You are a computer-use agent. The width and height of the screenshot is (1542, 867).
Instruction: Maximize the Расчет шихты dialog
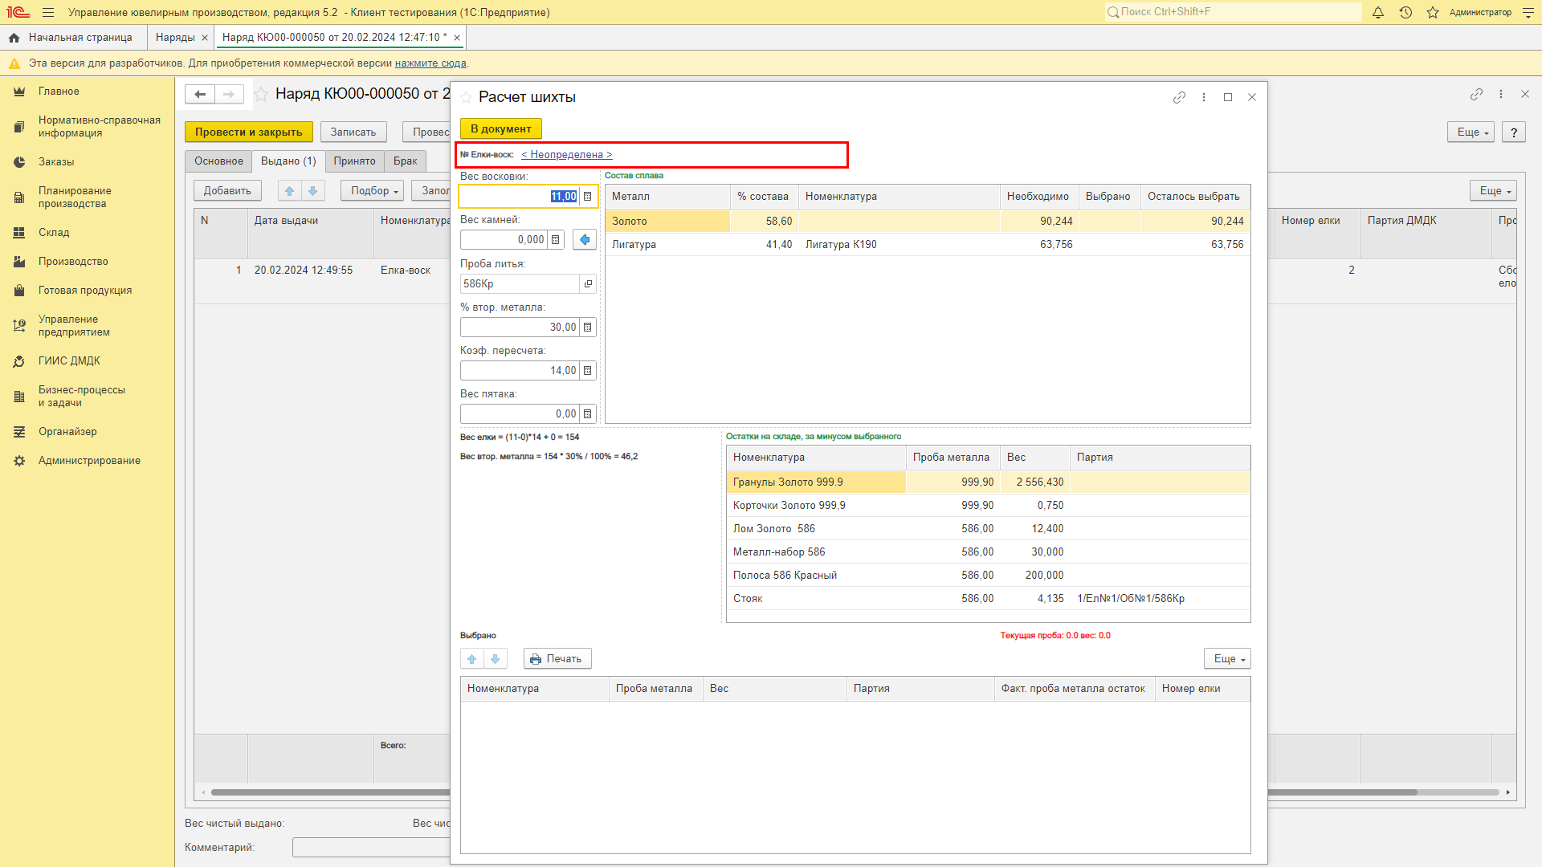[x=1228, y=97]
